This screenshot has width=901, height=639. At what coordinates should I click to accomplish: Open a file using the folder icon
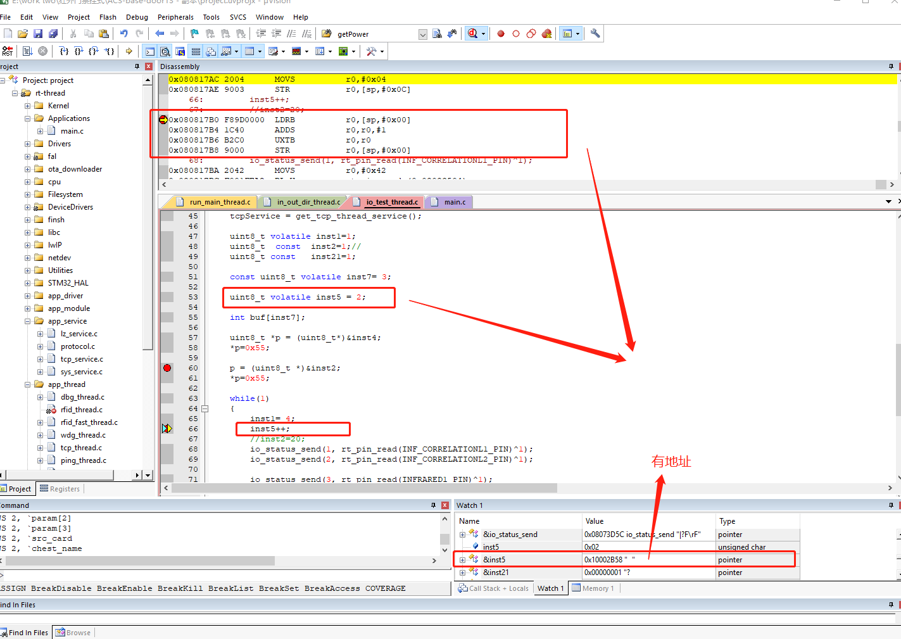[23, 34]
